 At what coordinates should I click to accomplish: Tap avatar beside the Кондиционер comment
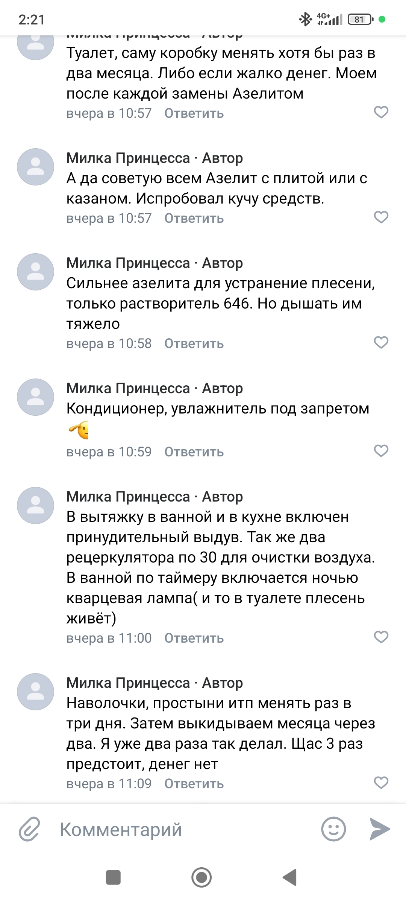click(x=36, y=397)
